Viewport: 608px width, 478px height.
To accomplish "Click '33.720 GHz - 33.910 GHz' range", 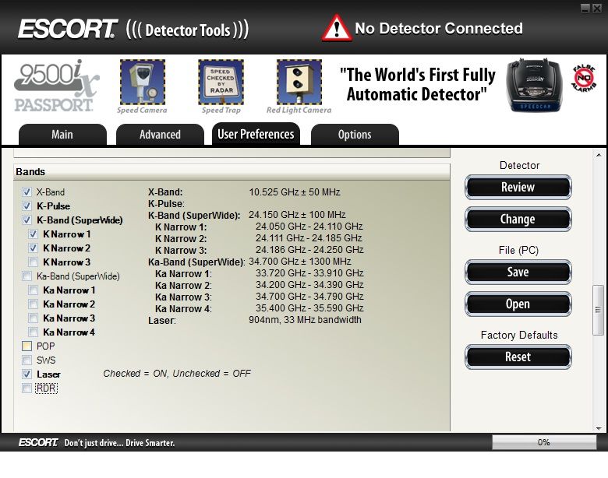I will [x=309, y=273].
